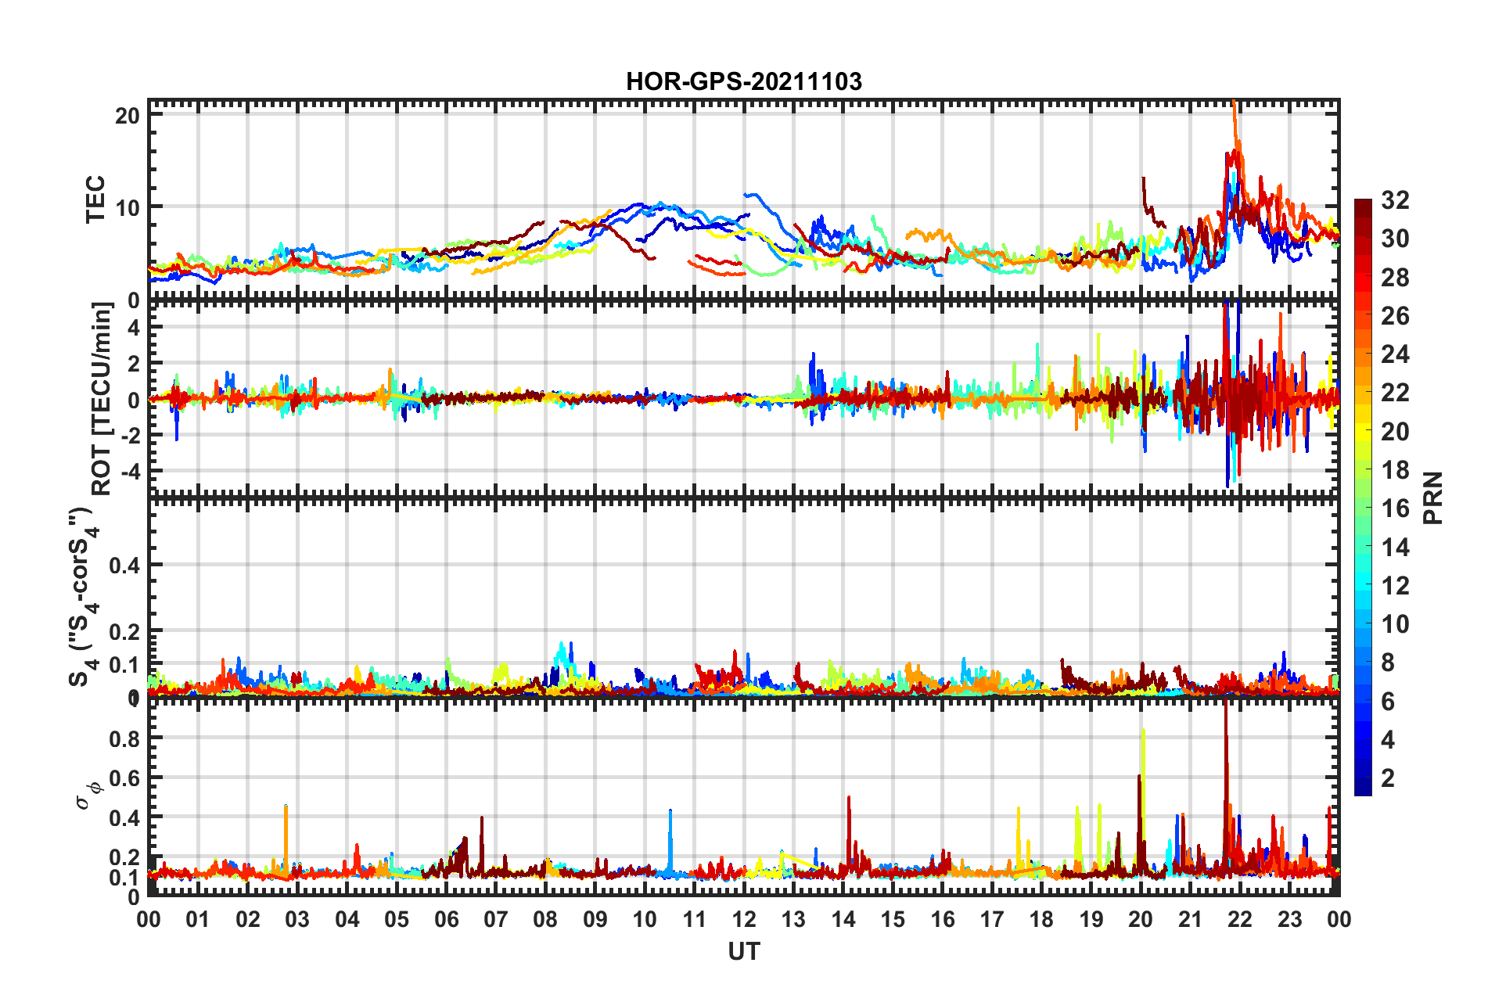This screenshot has height=995, width=1488.
Task: Click the ROT [TECU/min] axis label
Action: tap(102, 399)
